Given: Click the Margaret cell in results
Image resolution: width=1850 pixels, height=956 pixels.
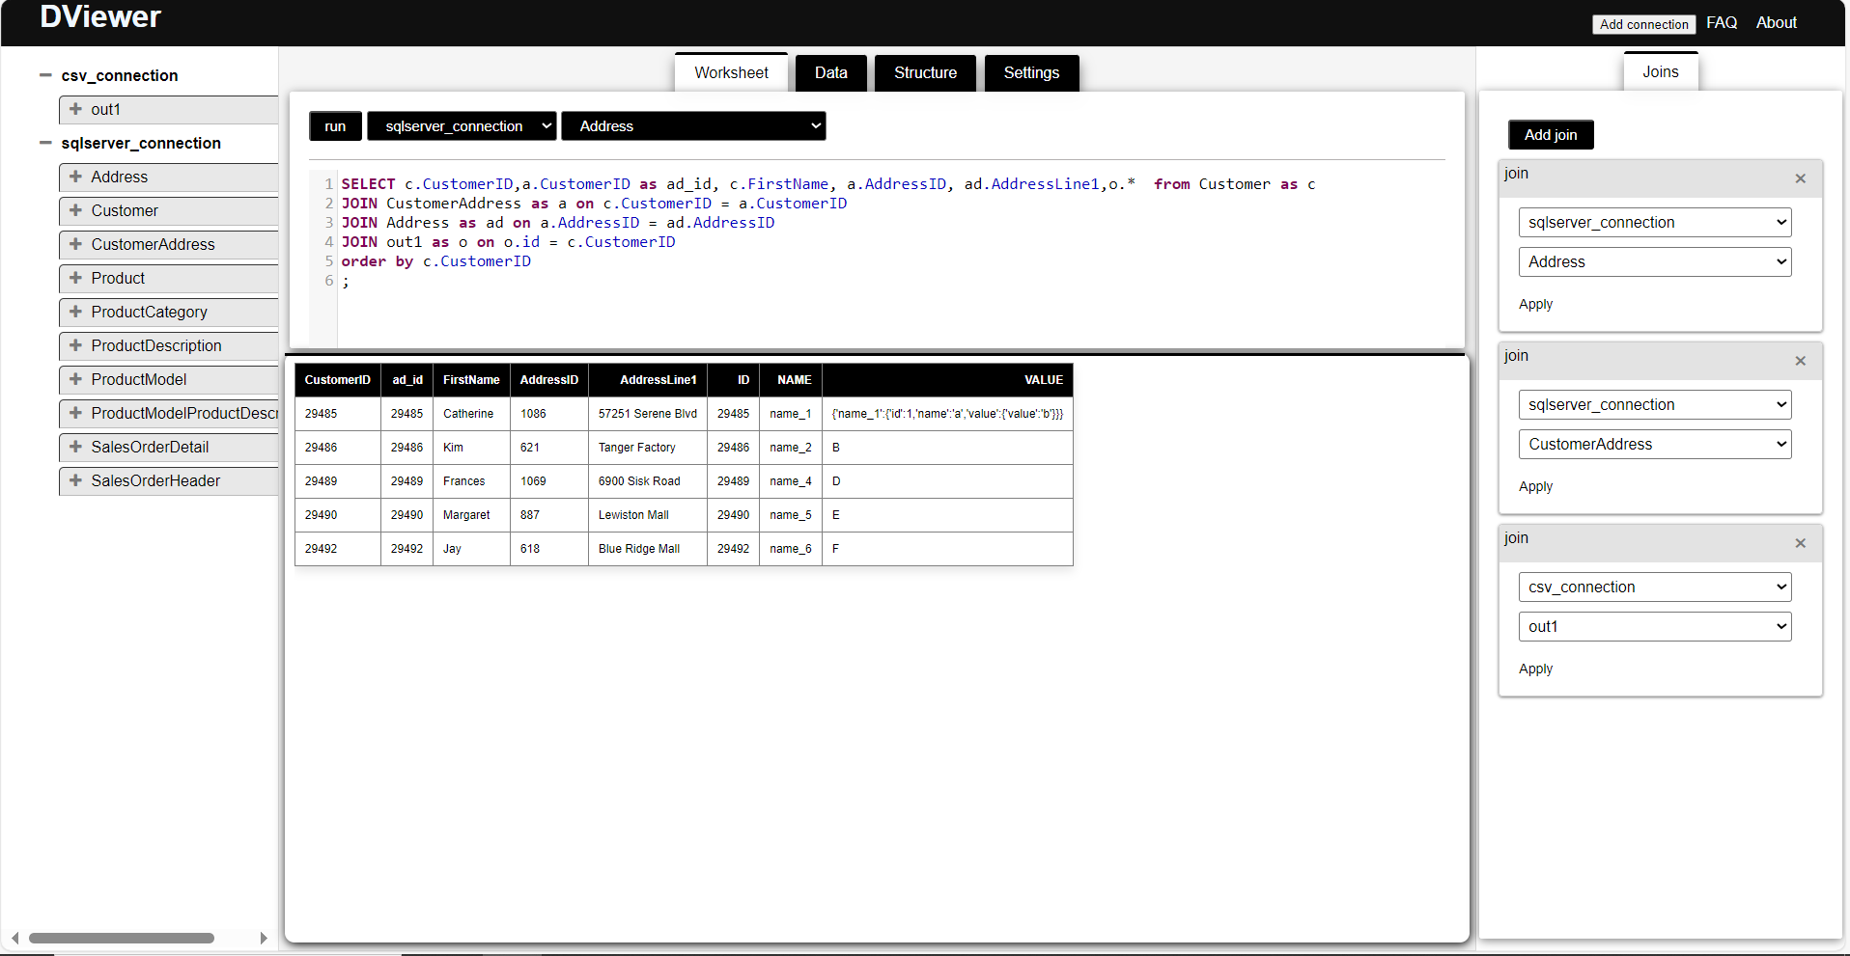Looking at the screenshot, I should (x=471, y=515).
